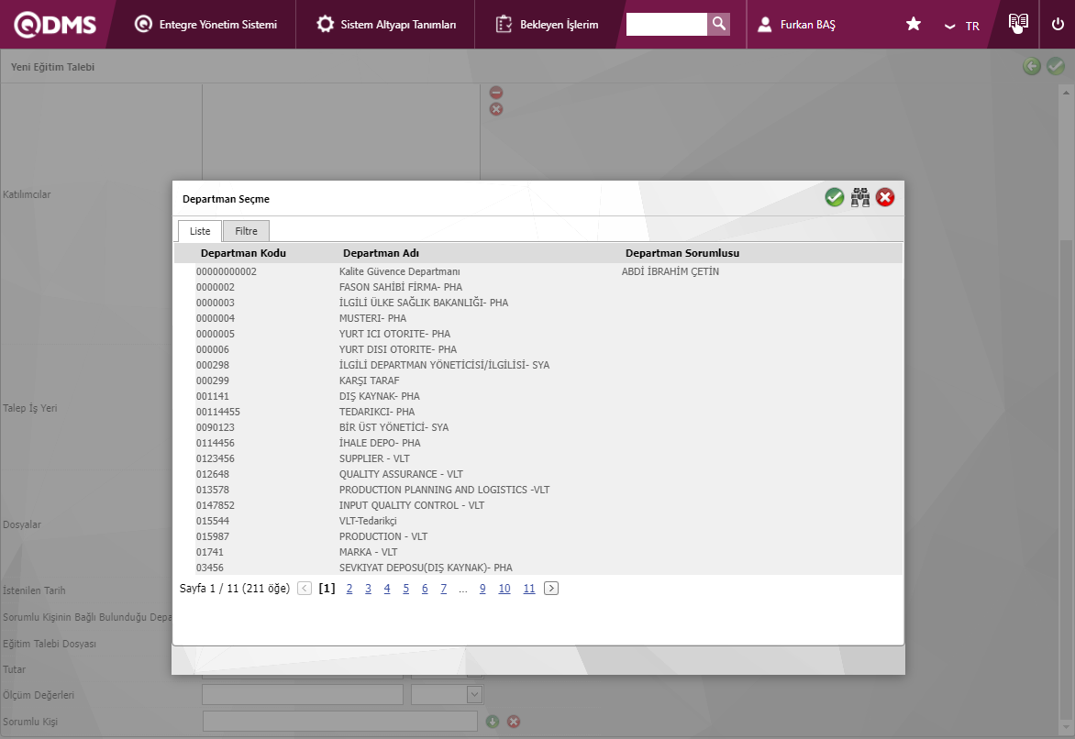Click next page arrow in pagination
This screenshot has height=739, width=1075.
click(551, 589)
